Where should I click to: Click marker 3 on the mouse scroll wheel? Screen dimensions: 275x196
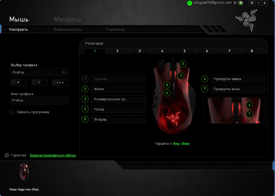(181, 76)
